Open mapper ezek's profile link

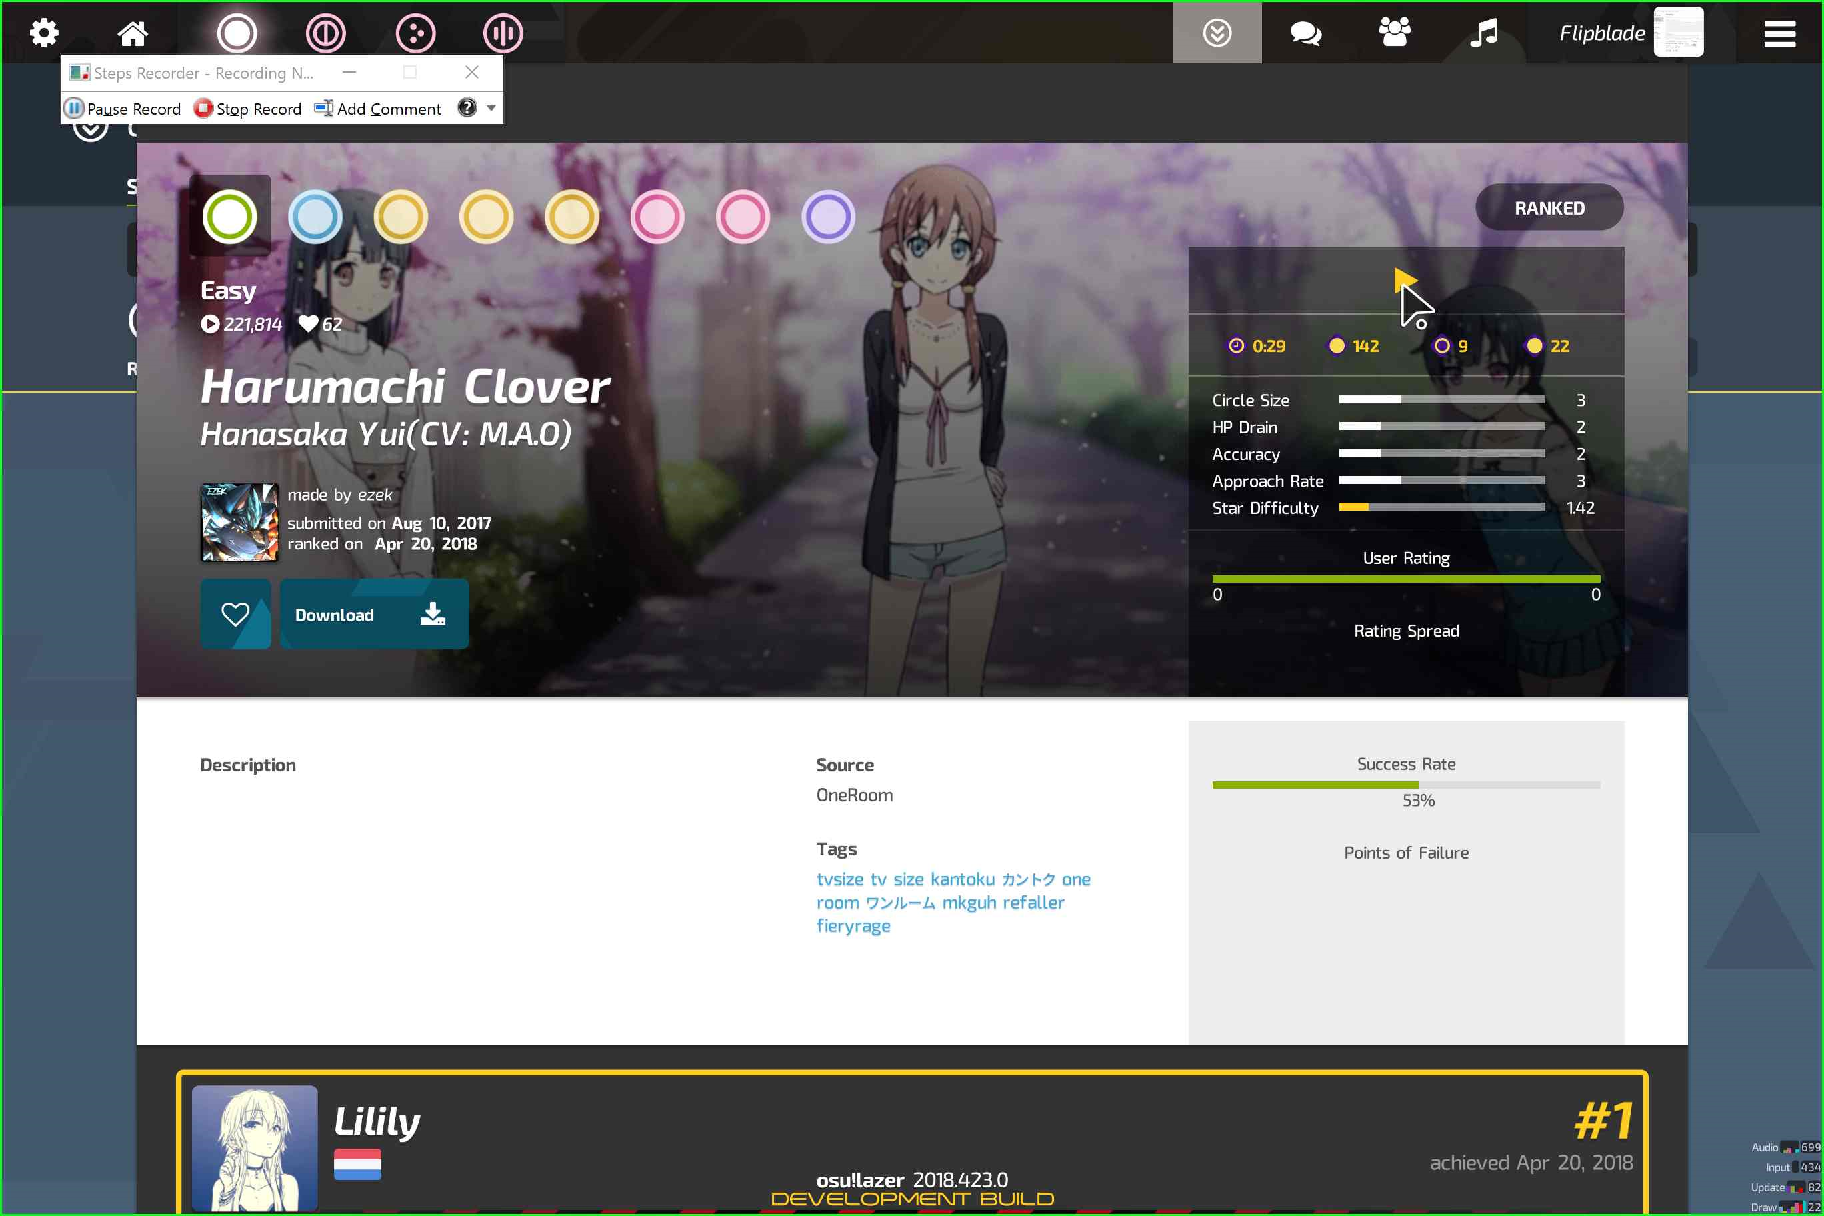point(375,495)
